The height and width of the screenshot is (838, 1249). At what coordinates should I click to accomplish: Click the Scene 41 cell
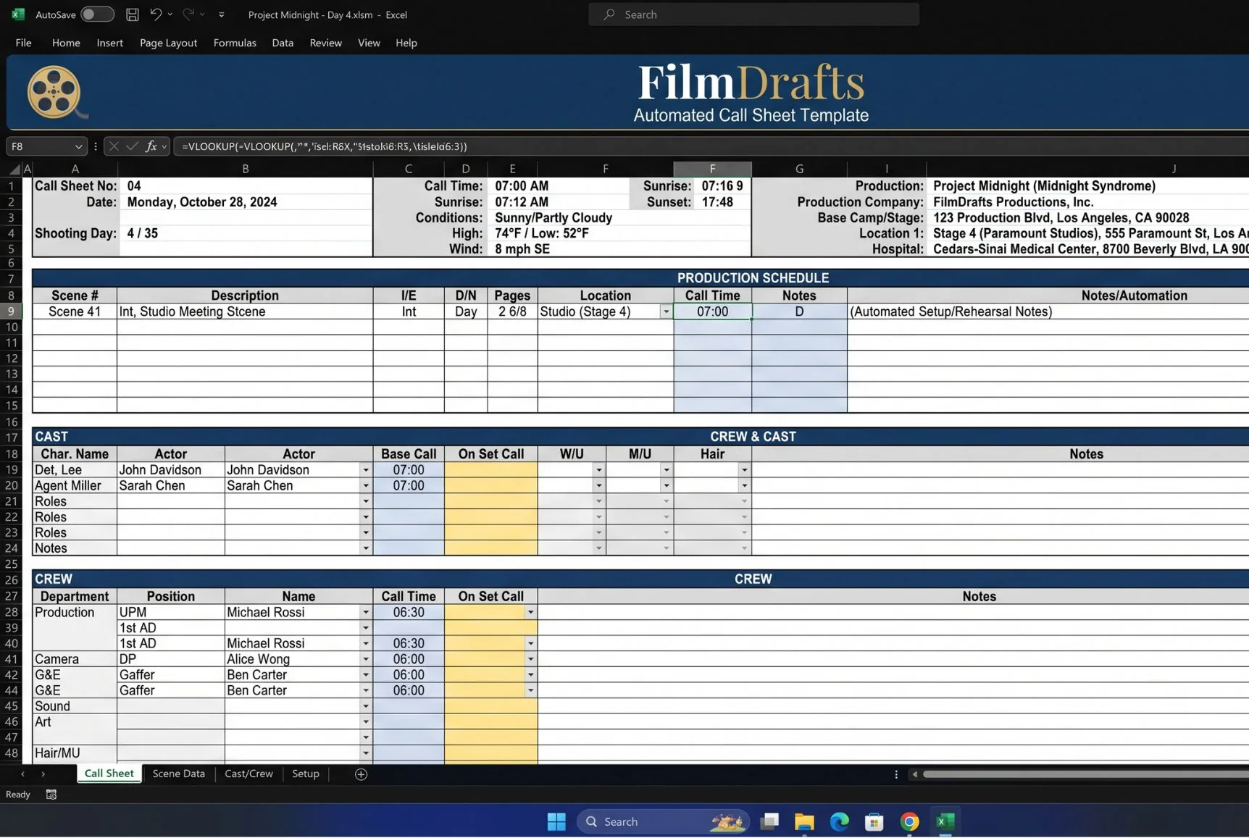tap(75, 311)
